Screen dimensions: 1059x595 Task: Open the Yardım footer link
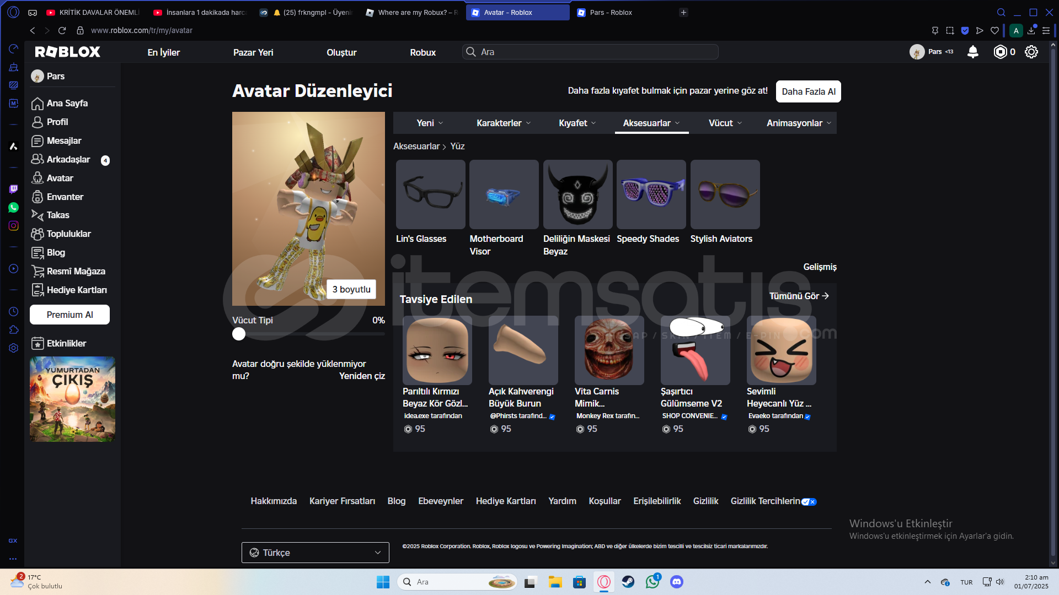562,501
